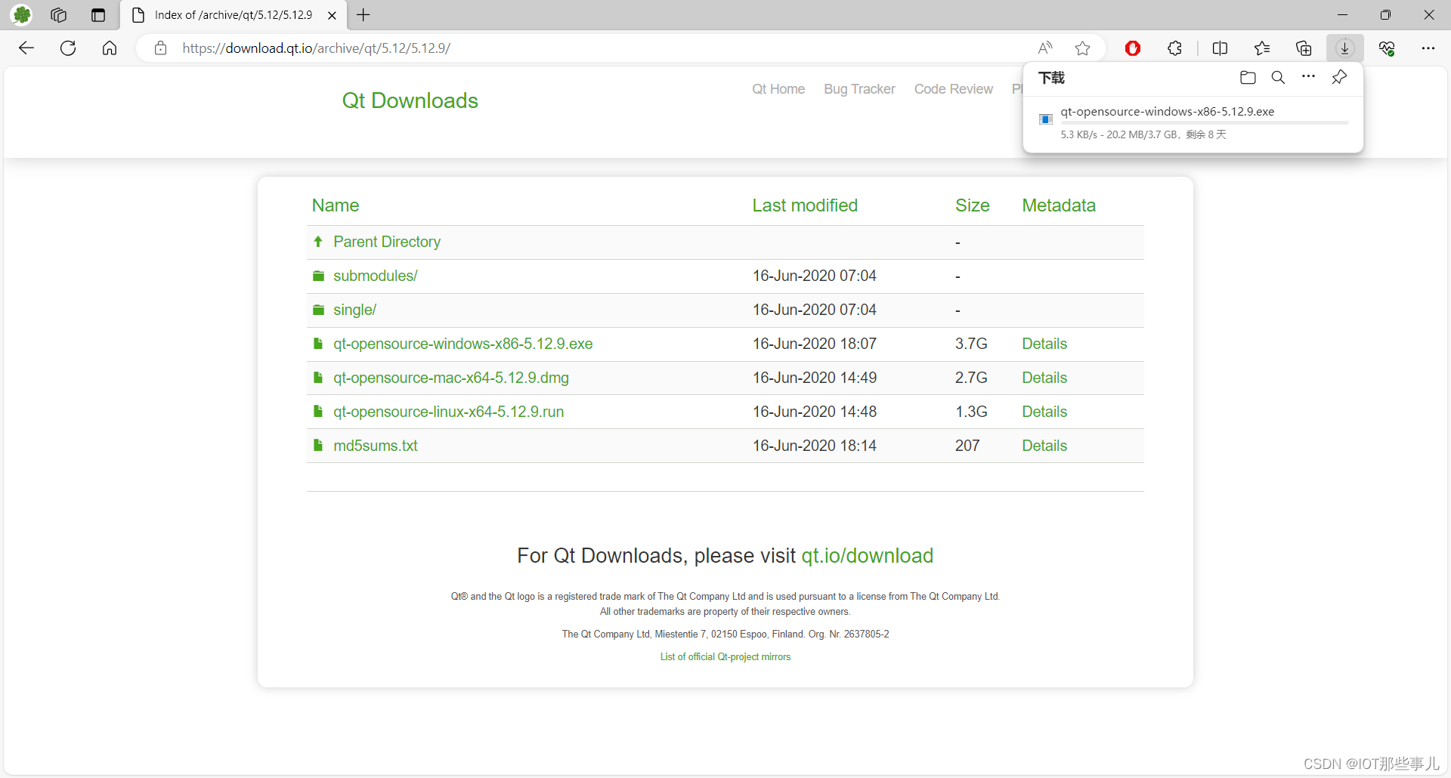Toggle split screen icon

(x=1220, y=48)
